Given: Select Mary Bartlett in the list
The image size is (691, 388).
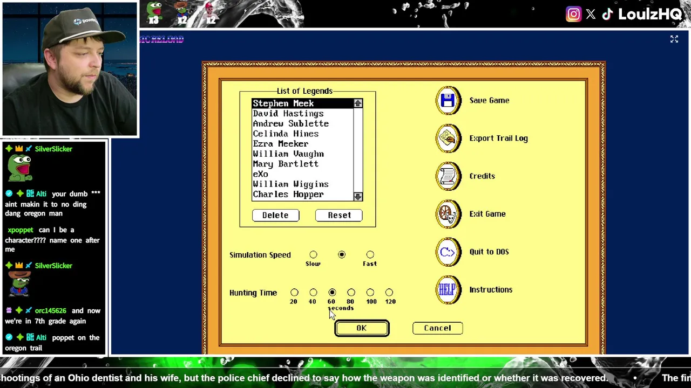Looking at the screenshot, I should pos(303,164).
